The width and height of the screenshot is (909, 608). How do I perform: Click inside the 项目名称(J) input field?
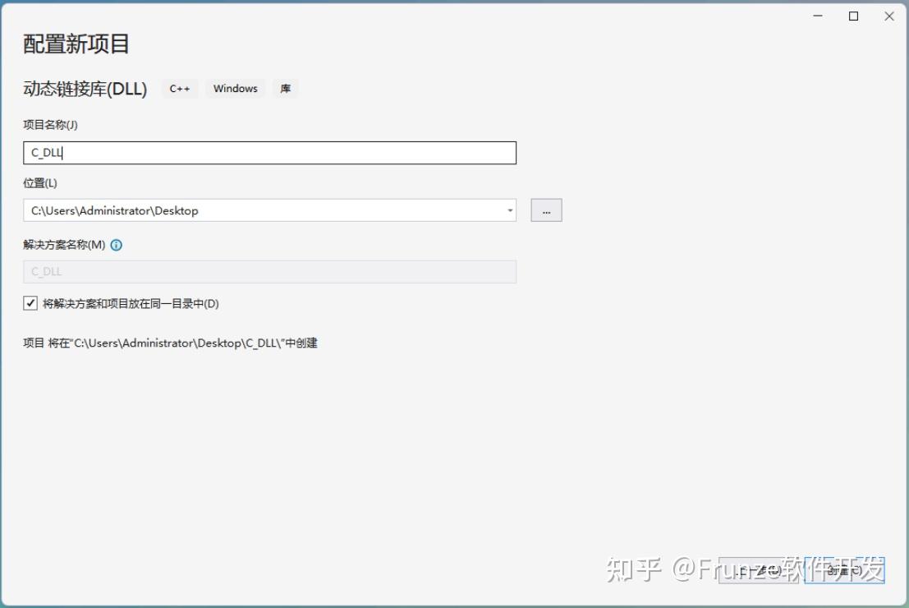pos(271,152)
